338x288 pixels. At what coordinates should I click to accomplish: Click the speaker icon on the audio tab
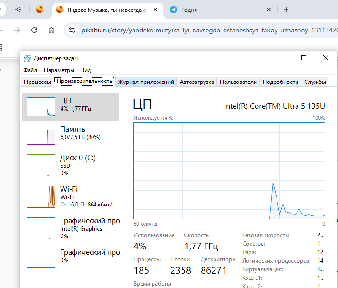[18, 10]
